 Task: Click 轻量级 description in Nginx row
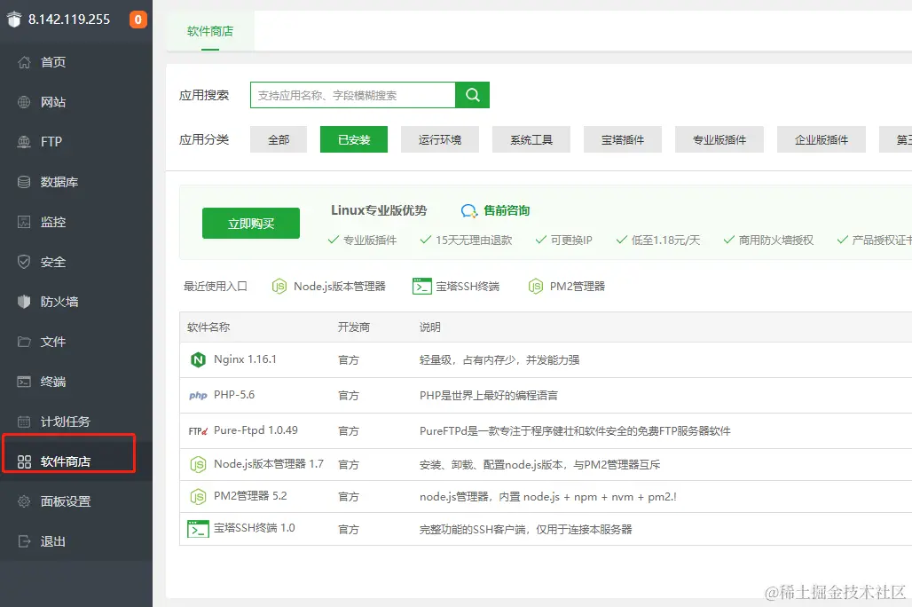tap(499, 360)
